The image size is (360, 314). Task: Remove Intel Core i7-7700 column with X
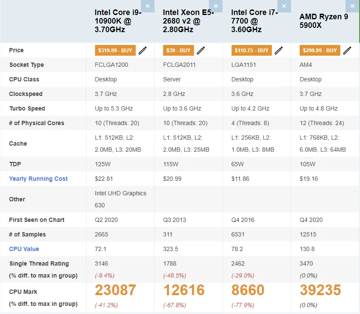click(x=284, y=6)
